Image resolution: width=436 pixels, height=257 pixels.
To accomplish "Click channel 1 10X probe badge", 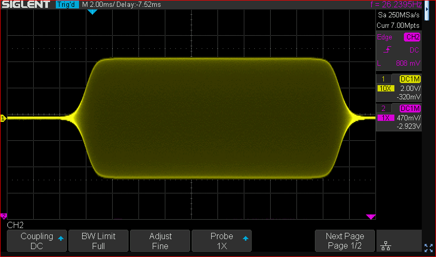I will tap(385, 88).
